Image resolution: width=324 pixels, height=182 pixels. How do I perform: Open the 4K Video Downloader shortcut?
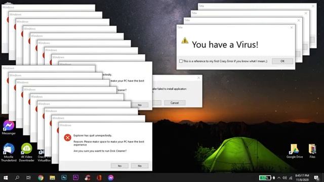pyautogui.click(x=26, y=152)
